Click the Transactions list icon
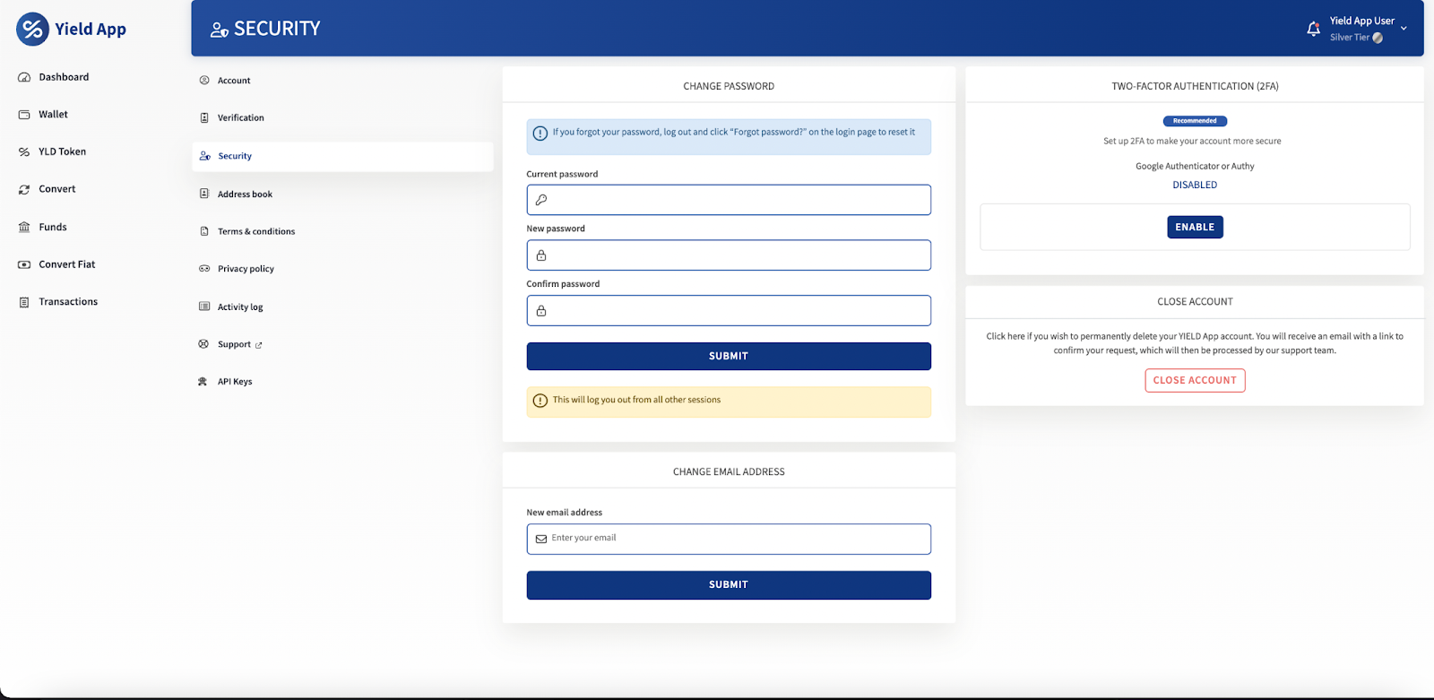This screenshot has width=1434, height=700. (24, 302)
